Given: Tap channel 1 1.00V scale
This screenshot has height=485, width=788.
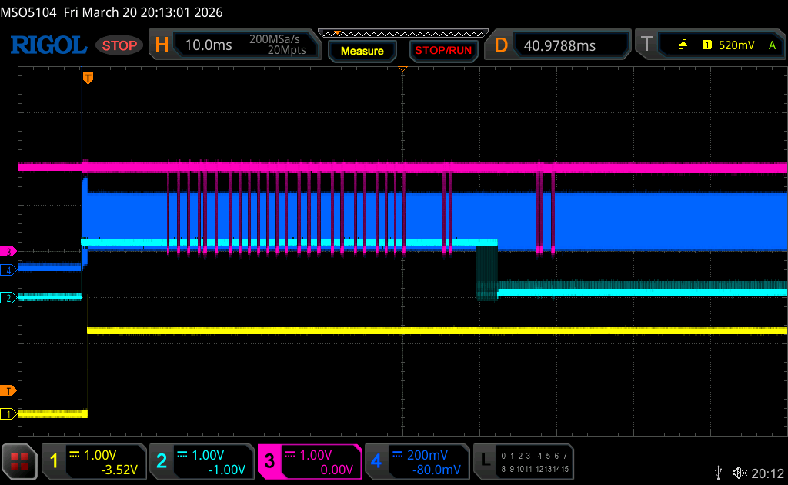Looking at the screenshot, I should 100,455.
